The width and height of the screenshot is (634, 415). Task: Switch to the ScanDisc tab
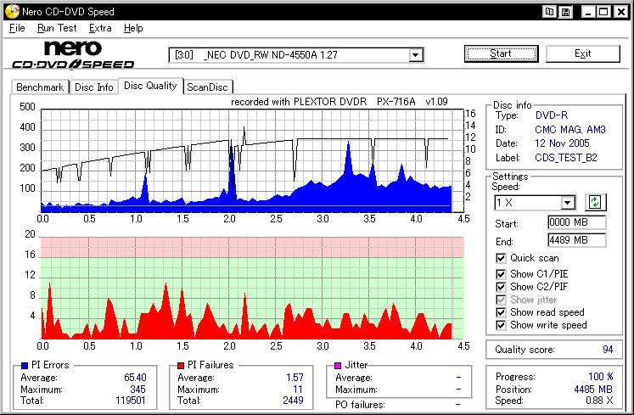207,87
